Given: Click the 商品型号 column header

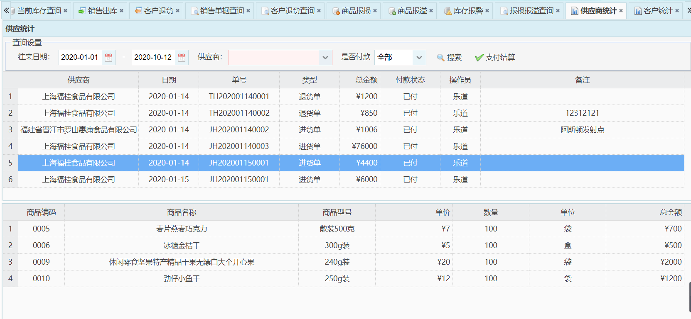Looking at the screenshot, I should pos(337,212).
